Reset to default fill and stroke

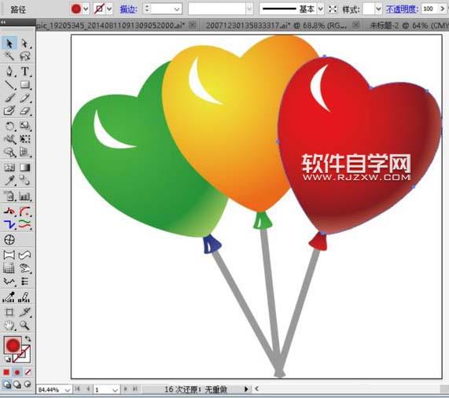[x=7, y=359]
